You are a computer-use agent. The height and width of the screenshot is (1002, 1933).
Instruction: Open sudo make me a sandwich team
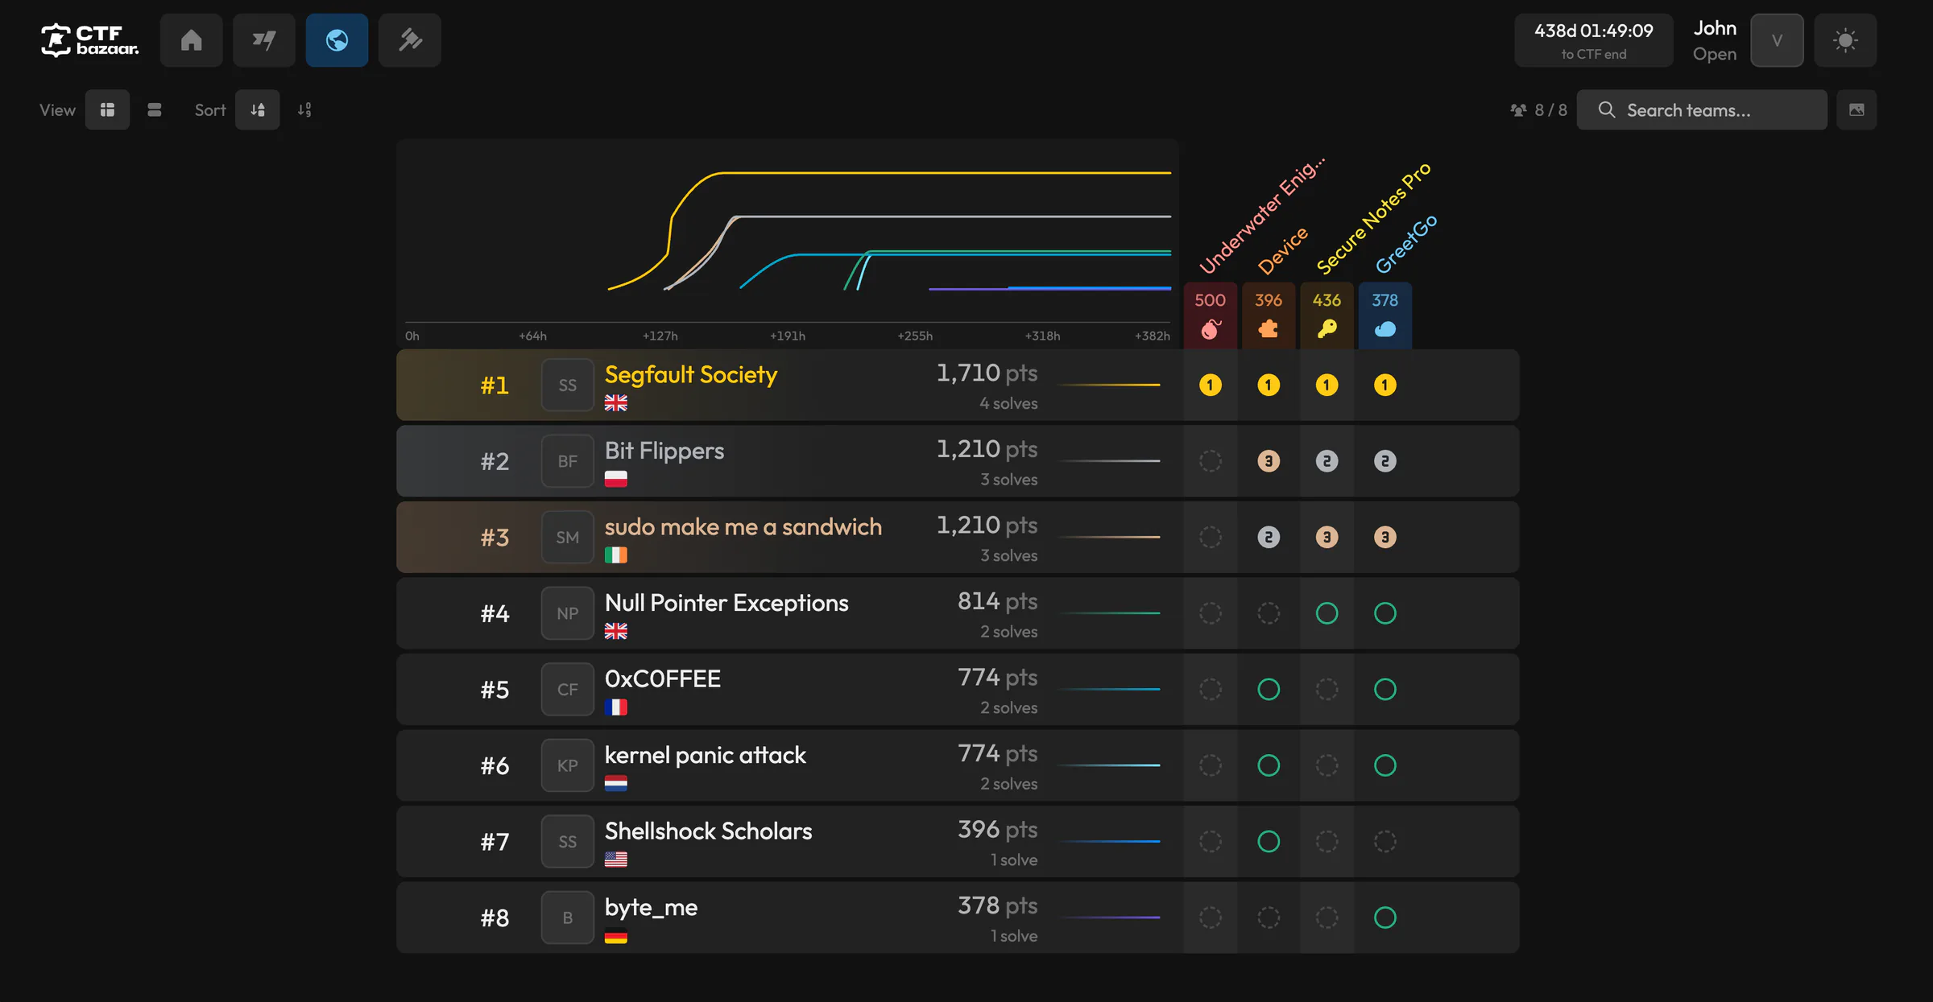pos(743,526)
